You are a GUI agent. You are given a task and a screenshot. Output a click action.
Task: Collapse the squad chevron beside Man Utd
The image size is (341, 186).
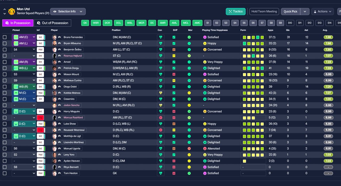pyautogui.click(x=5, y=10)
